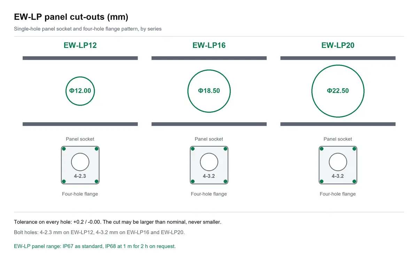The image size is (418, 264).
Task: Select the EW-LP16 series heading
Action: 209,45
